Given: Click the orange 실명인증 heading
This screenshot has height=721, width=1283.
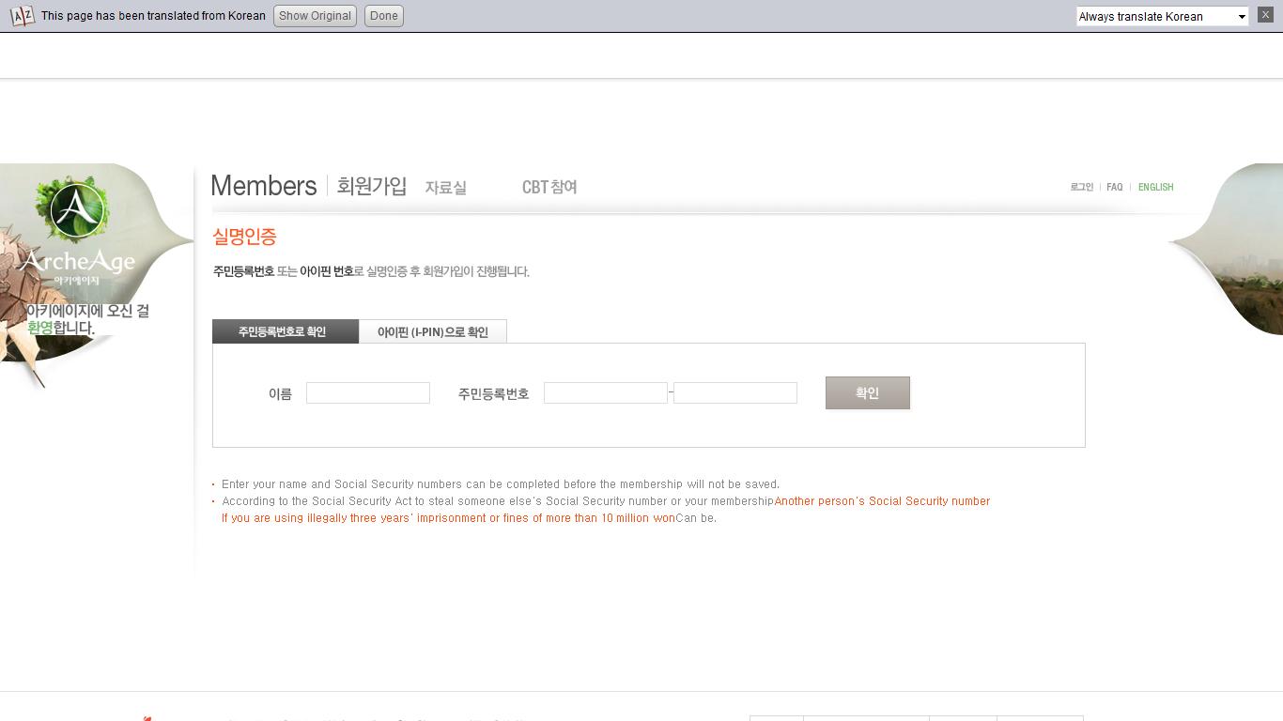Looking at the screenshot, I should [244, 237].
